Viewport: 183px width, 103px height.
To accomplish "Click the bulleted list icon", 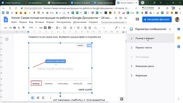I will click(78, 28).
